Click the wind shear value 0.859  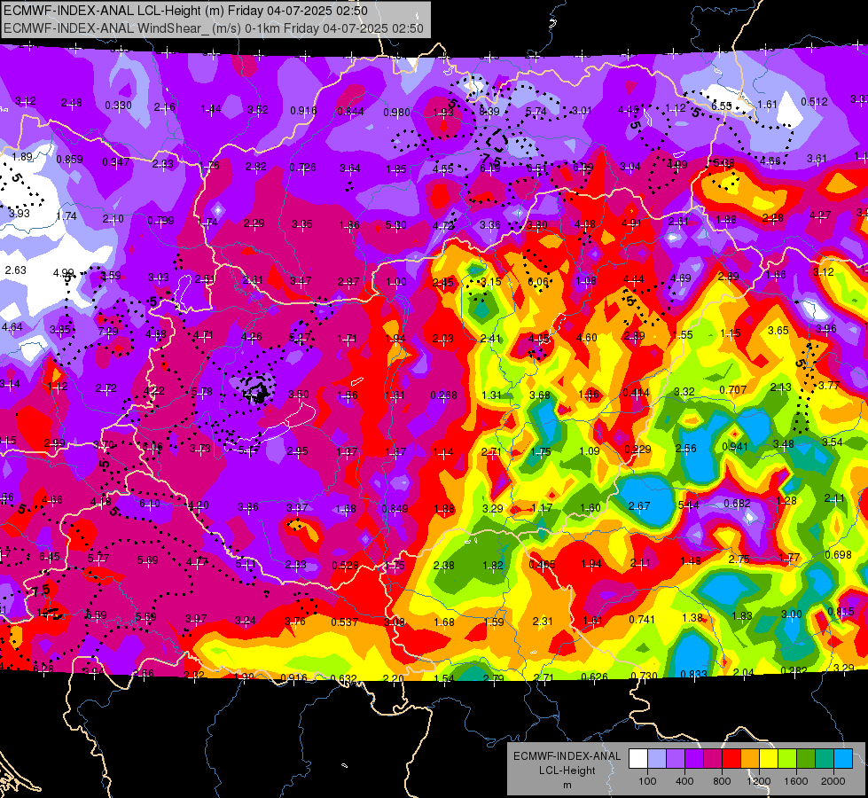70,159
